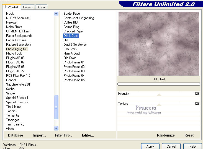Select the Scribe category
The height and width of the screenshot is (149, 203).
pyautogui.click(x=10, y=89)
